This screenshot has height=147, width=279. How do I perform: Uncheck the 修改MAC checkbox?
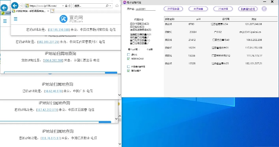(128, 58)
